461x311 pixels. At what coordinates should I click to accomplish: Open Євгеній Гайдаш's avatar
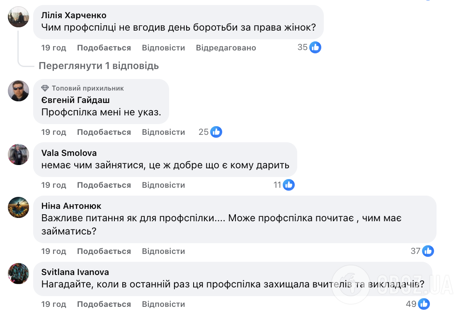18,91
